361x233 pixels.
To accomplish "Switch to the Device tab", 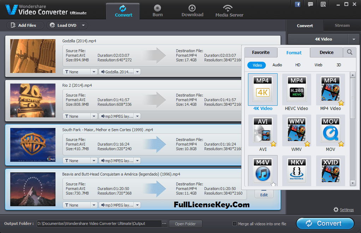I will pos(326,52).
